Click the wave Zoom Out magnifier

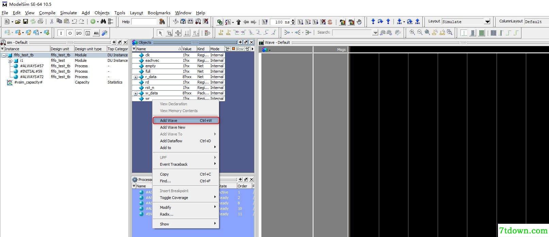point(420,32)
